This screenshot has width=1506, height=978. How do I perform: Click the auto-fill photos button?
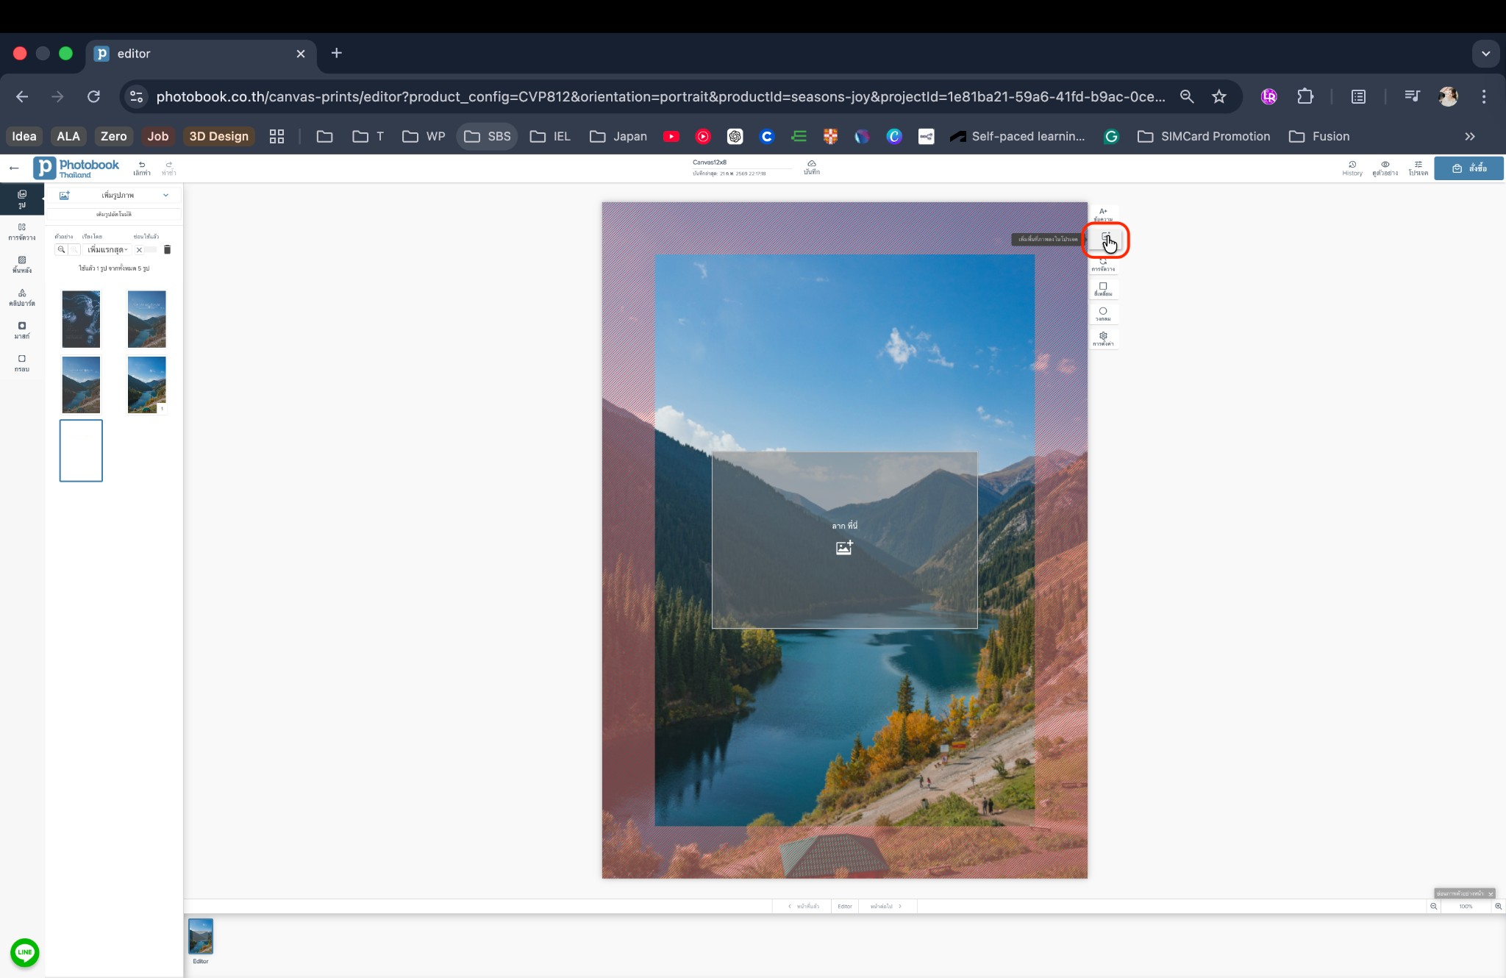114,214
